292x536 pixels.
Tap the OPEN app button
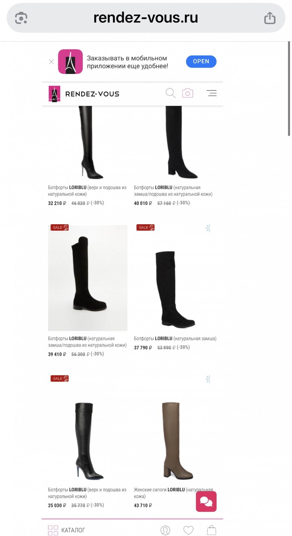tap(201, 62)
